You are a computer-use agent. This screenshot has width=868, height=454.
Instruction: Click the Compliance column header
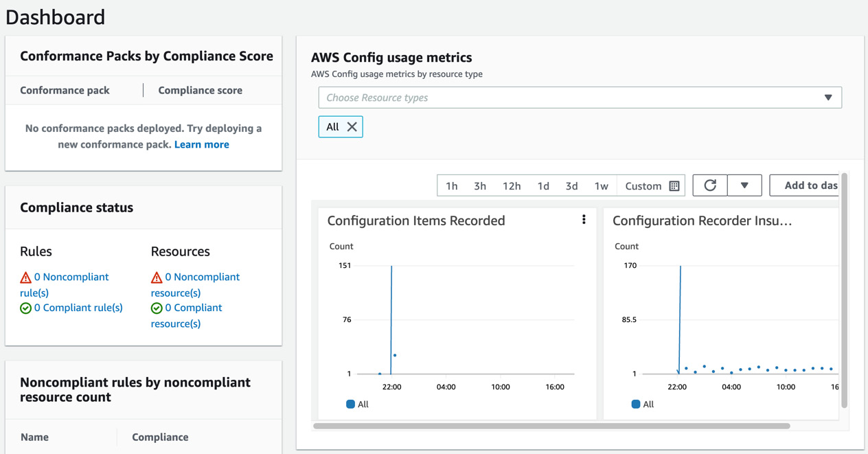160,438
